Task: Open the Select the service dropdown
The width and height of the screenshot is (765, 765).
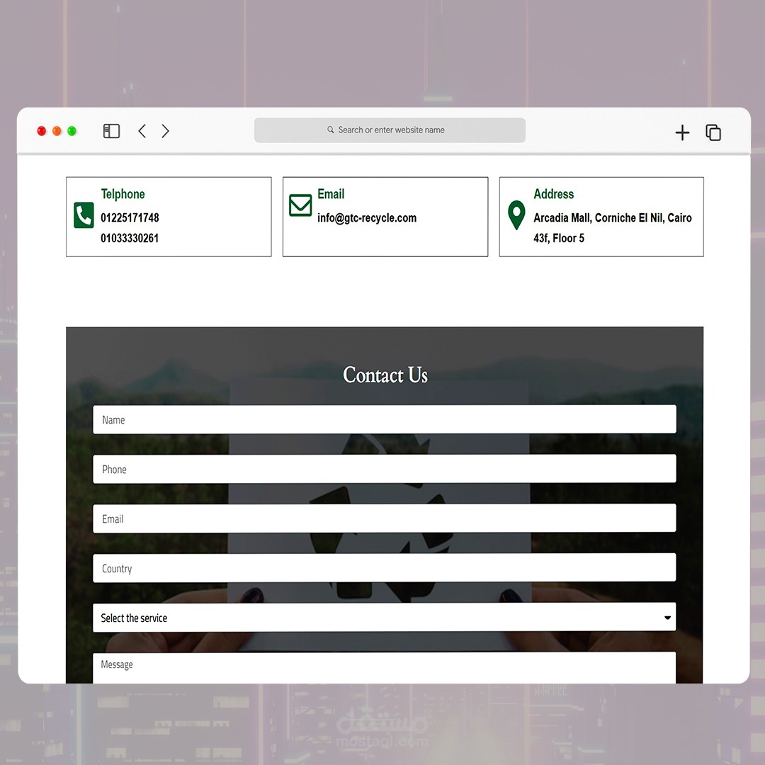Action: click(x=385, y=617)
